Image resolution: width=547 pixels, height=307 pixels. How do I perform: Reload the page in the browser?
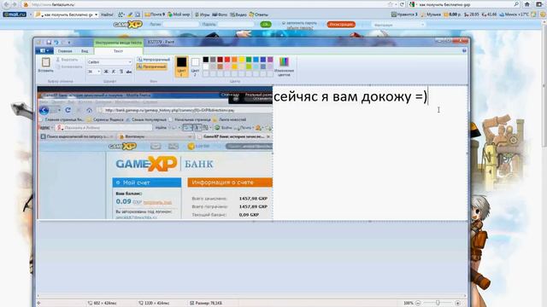click(x=402, y=4)
